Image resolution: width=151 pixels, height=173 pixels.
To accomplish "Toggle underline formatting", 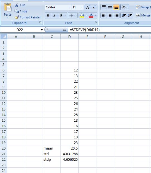I will coord(61,15).
